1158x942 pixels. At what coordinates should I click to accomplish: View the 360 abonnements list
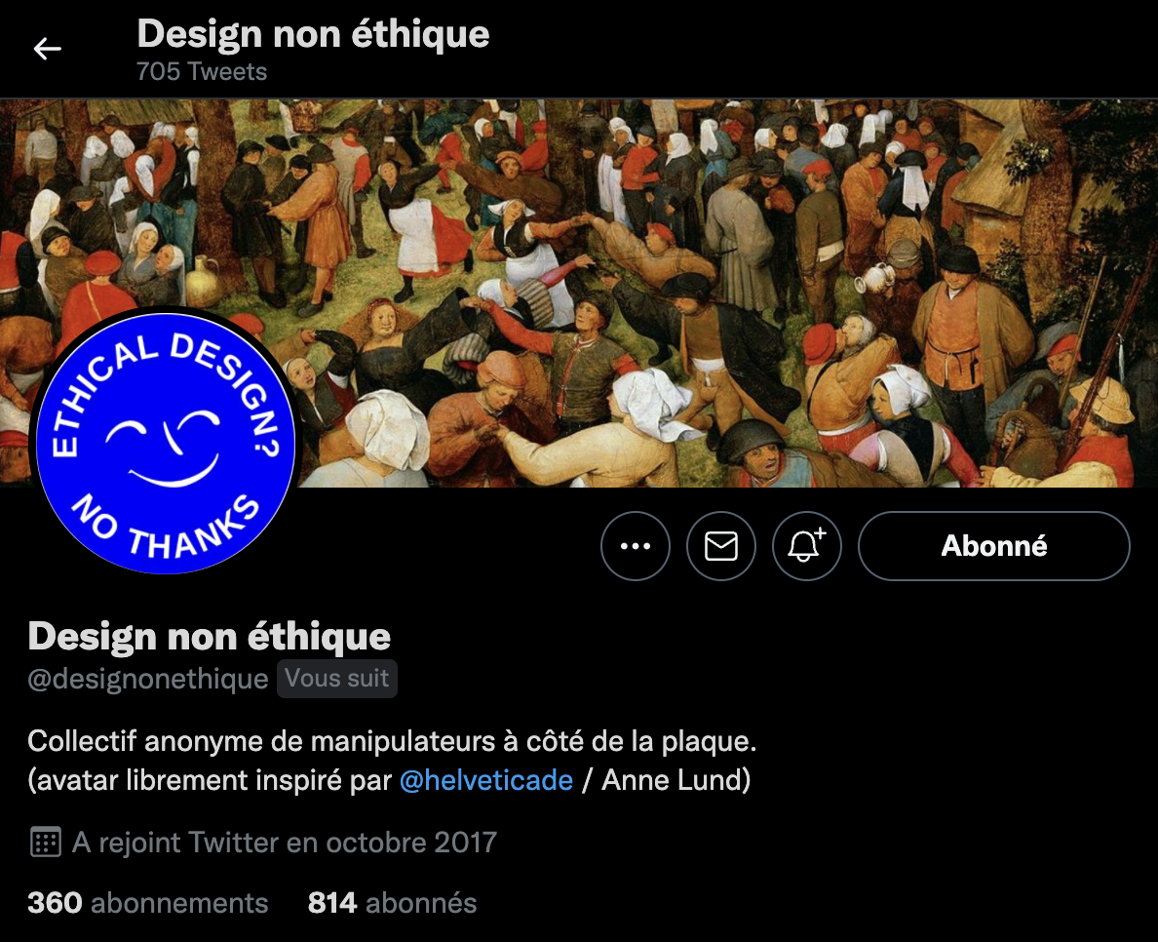coord(148,903)
